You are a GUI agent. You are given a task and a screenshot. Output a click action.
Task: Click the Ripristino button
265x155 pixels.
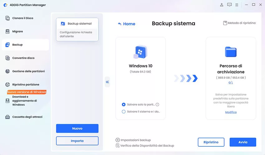pos(211,142)
